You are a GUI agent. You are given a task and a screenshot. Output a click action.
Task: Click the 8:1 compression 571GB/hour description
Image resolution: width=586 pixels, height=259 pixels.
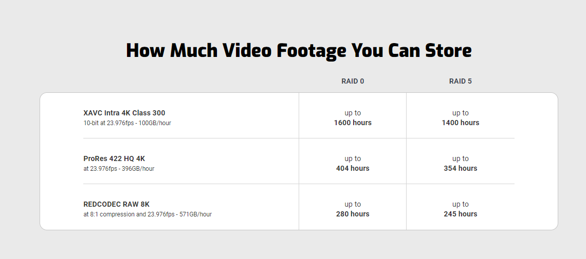point(148,214)
